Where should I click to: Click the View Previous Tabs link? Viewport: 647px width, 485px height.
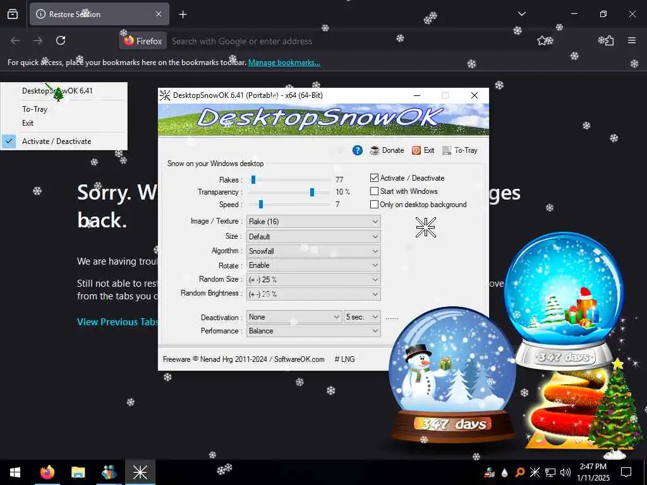point(118,322)
